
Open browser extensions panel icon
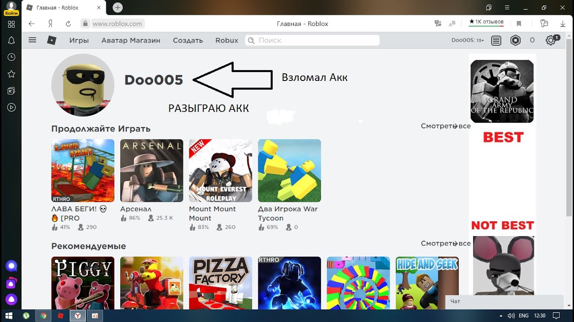[x=544, y=24]
